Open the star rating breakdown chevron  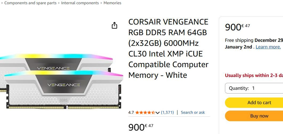pyautogui.click(x=157, y=113)
